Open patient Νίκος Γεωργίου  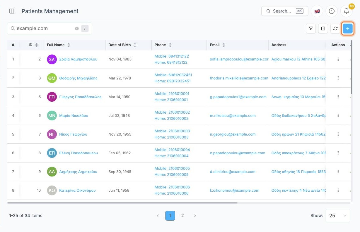pyautogui.click(x=73, y=134)
